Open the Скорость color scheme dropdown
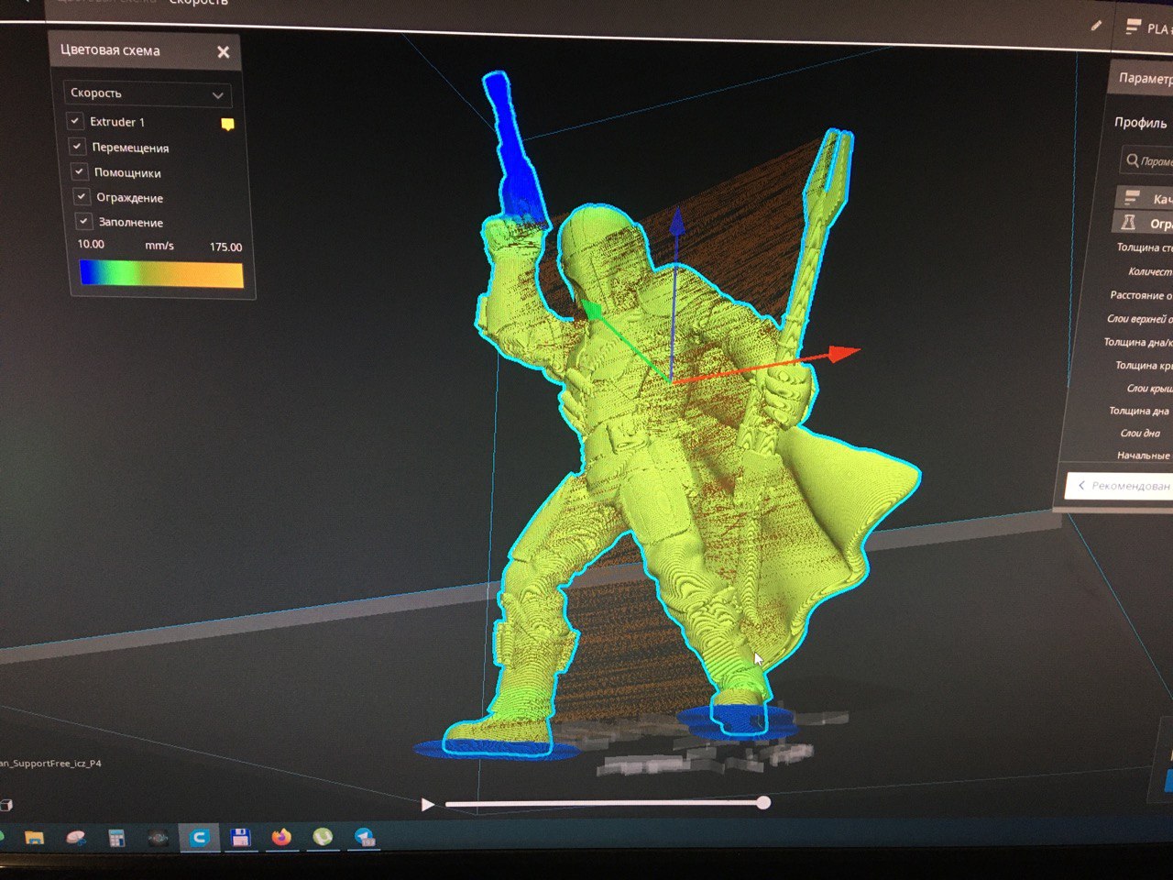This screenshot has height=880, width=1173. [x=148, y=93]
